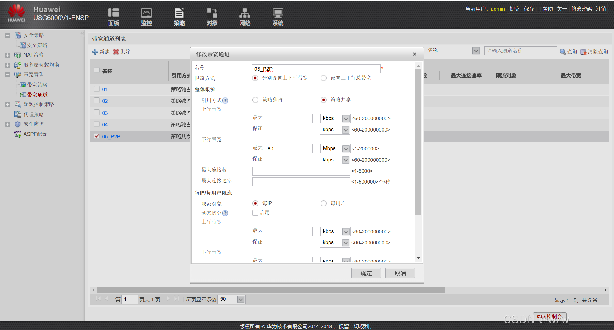Click the 确定 confirm button
The image size is (614, 330).
point(366,273)
